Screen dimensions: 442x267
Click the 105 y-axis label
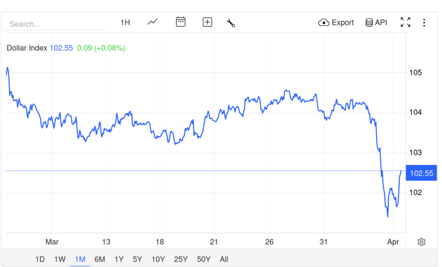415,73
